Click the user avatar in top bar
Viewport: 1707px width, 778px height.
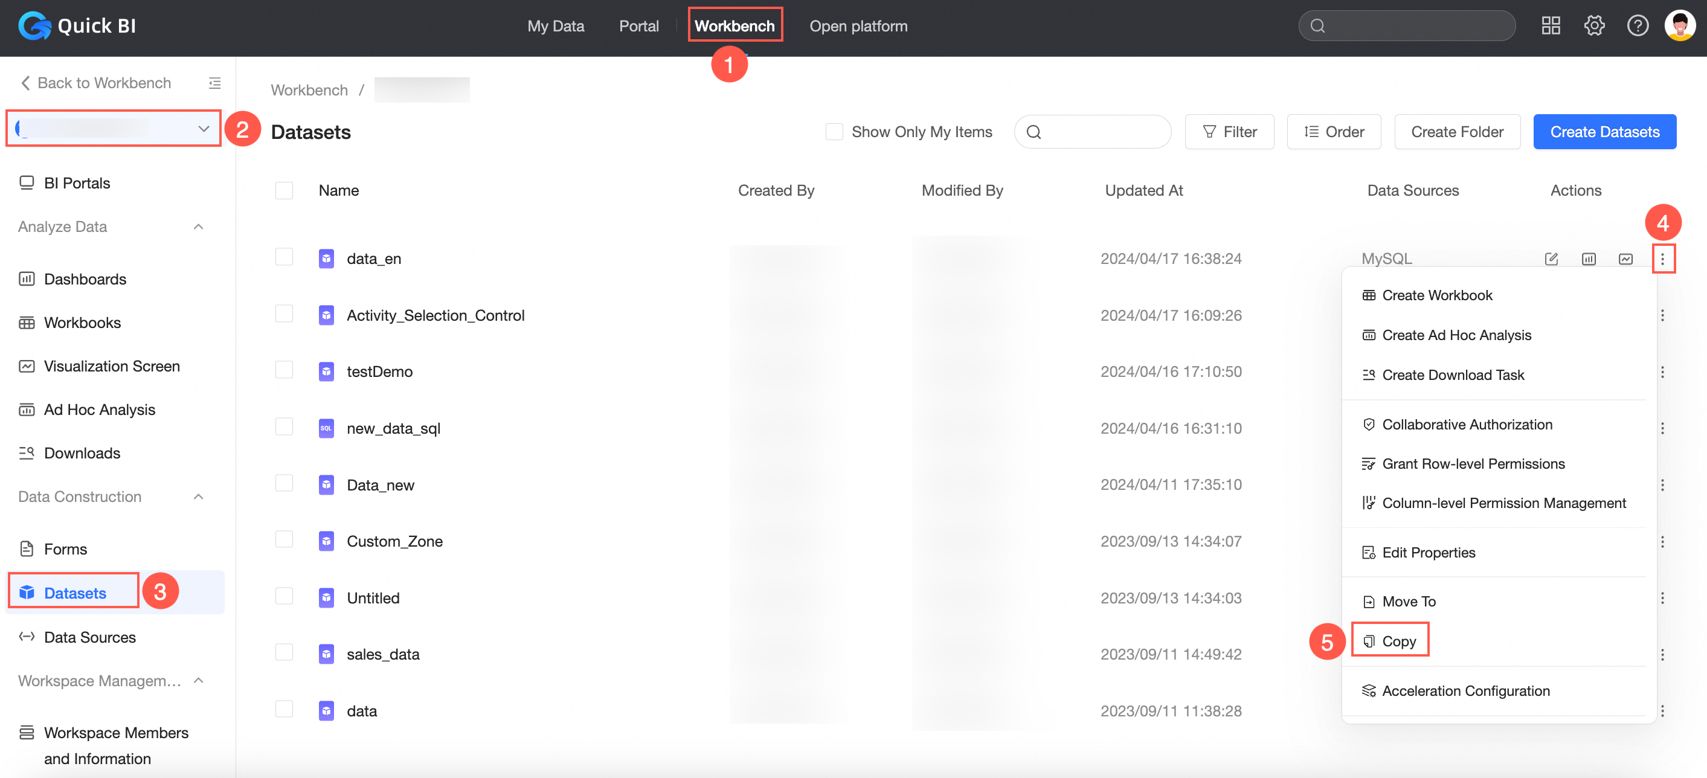click(1679, 26)
